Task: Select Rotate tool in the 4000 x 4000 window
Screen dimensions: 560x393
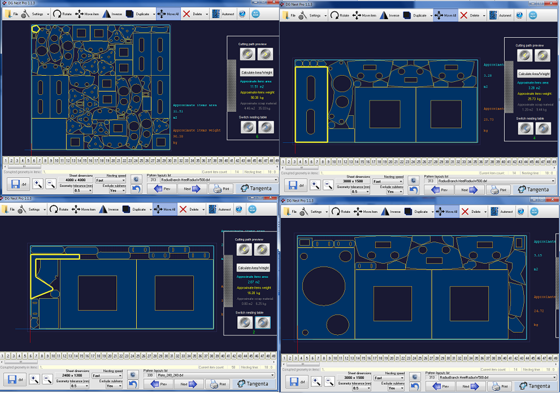Action: point(62,14)
